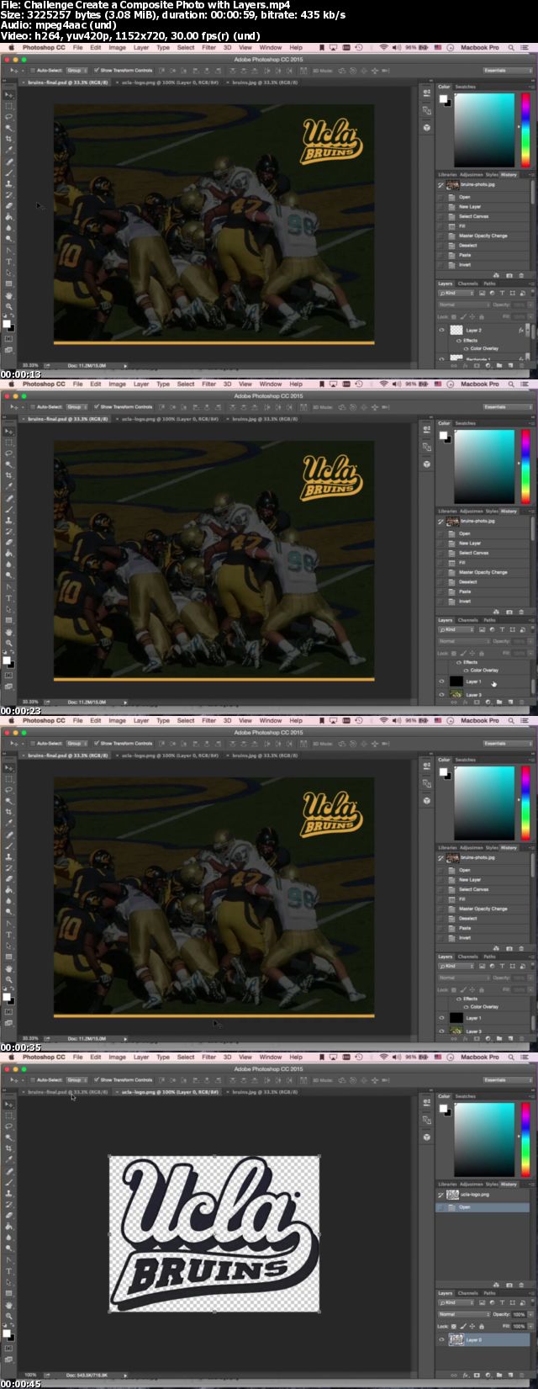Hide Layer 1 using its eye, 00:00:35 frame
The width and height of the screenshot is (538, 1389).
coord(441,1018)
